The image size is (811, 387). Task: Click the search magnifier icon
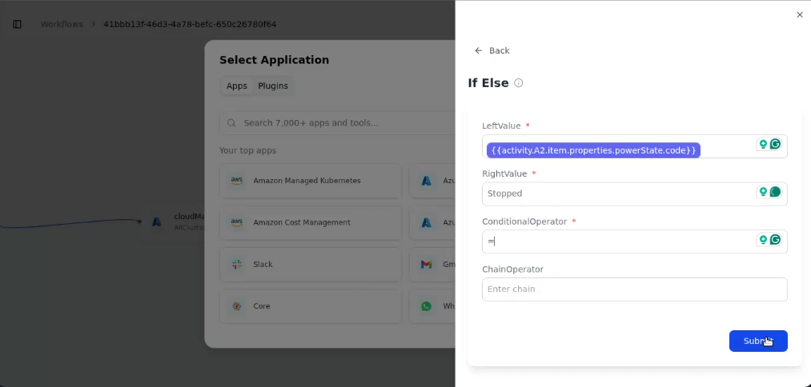click(x=231, y=123)
